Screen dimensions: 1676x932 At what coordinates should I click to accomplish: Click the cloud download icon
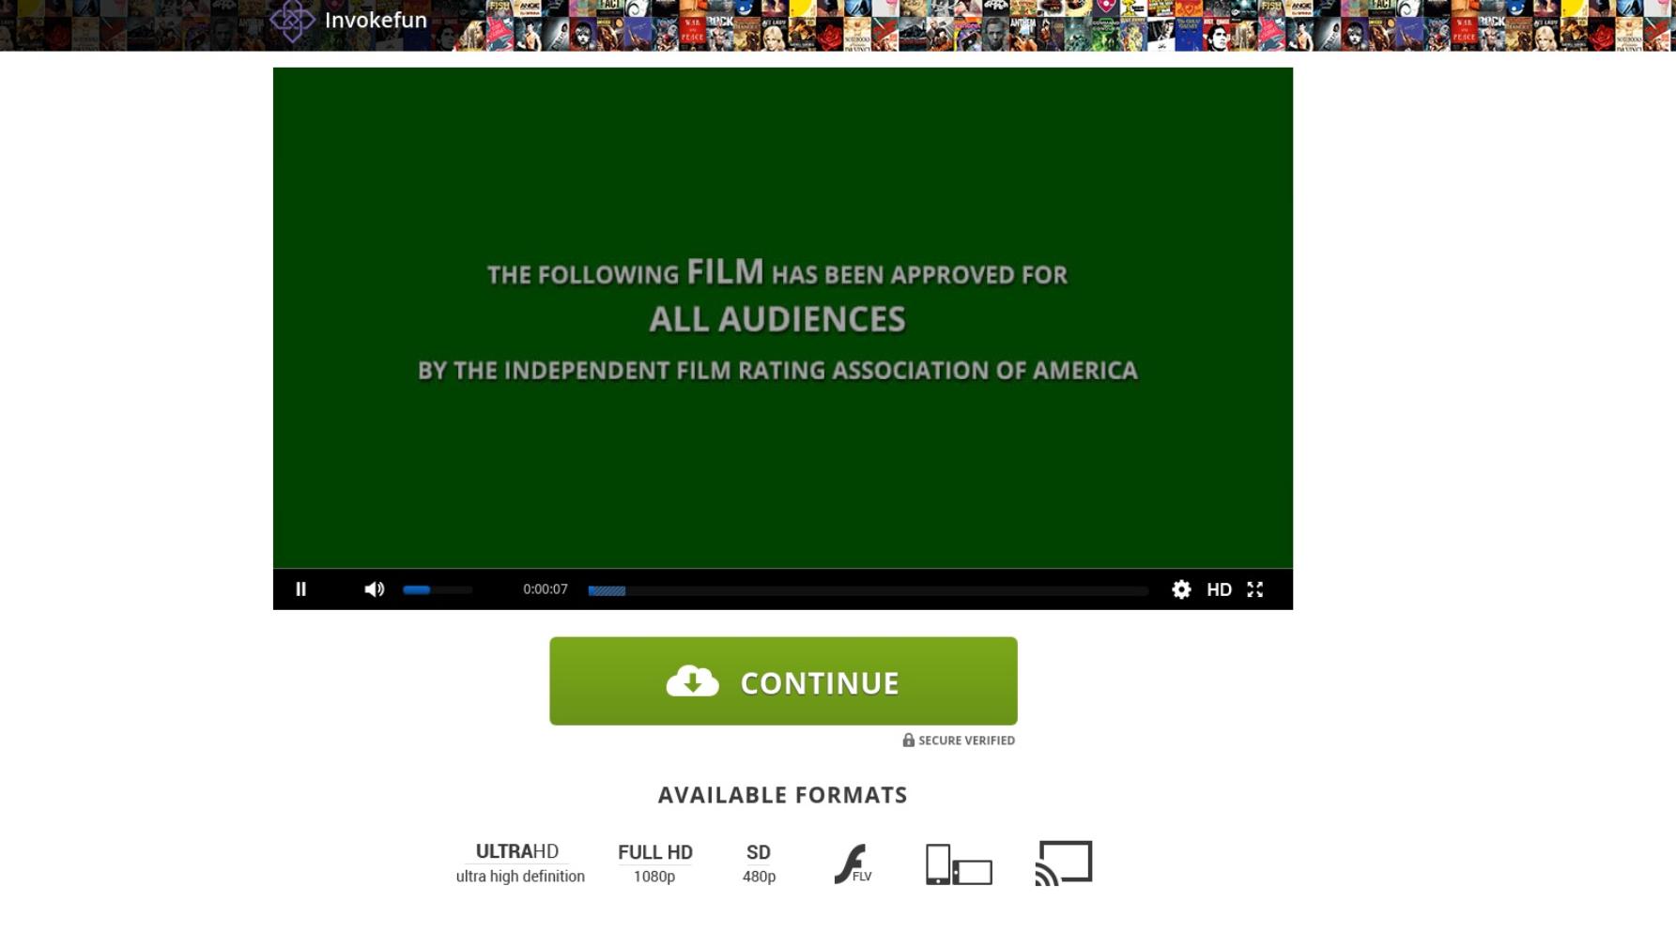click(692, 681)
